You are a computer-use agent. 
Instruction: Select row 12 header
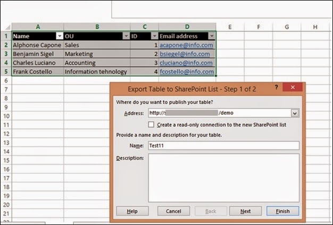point(6,134)
